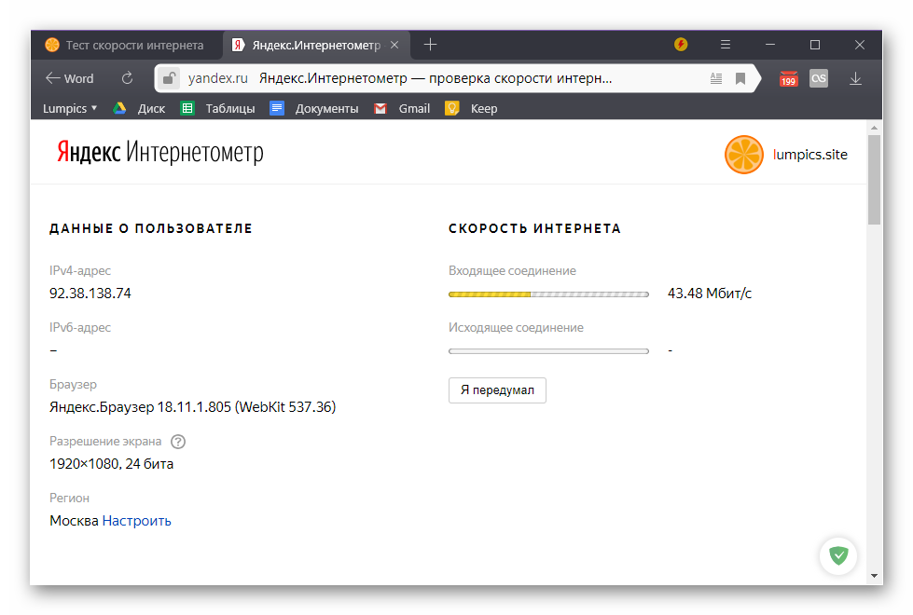Viewport: 913px width, 615px height.
Task: Open the Диск bookmark
Action: [139, 109]
